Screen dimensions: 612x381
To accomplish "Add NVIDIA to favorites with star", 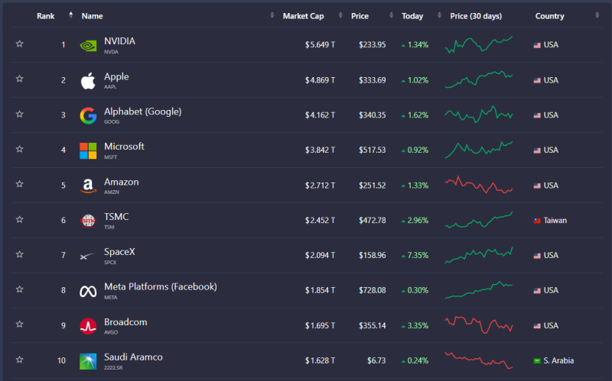I will coord(20,44).
